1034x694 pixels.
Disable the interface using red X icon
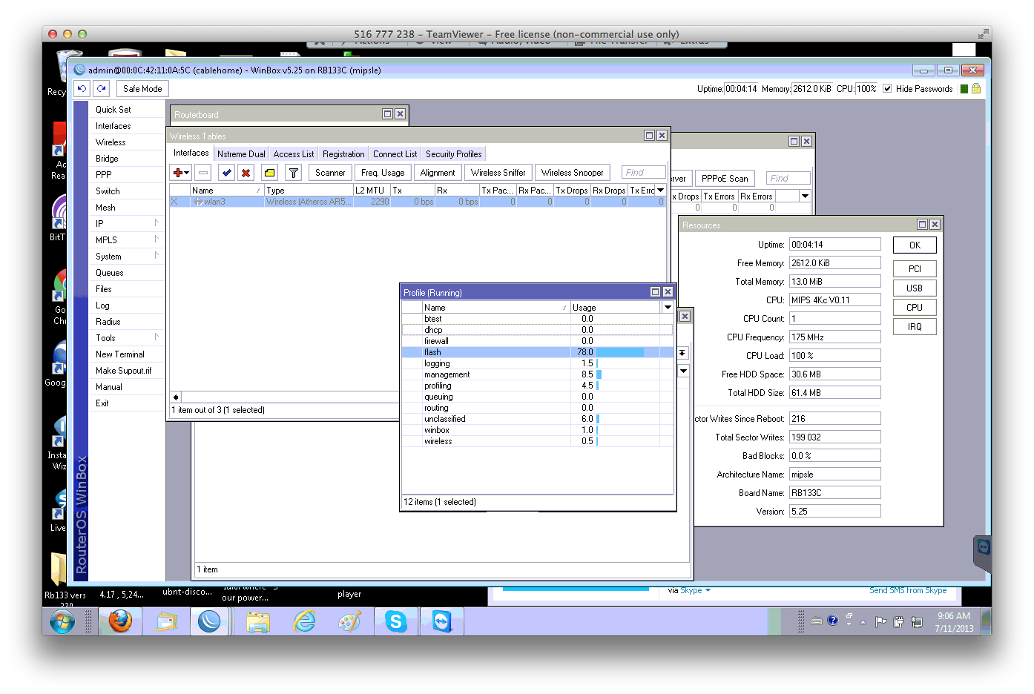(246, 172)
